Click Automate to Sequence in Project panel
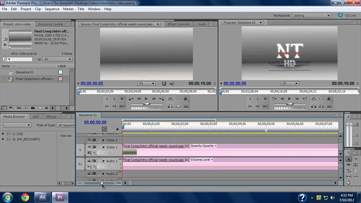The height and width of the screenshot is (203, 361). pyautogui.click(x=19, y=108)
